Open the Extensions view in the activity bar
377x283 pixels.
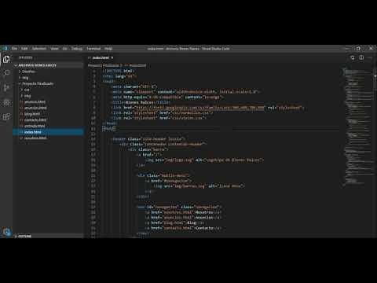click(6, 116)
